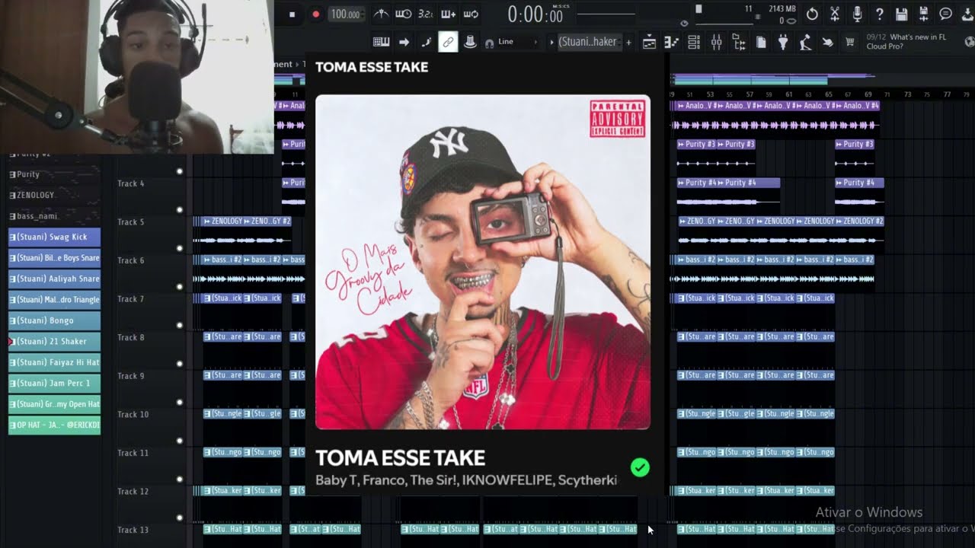Select Purity in the channel list
The width and height of the screenshot is (975, 548).
pos(53,174)
